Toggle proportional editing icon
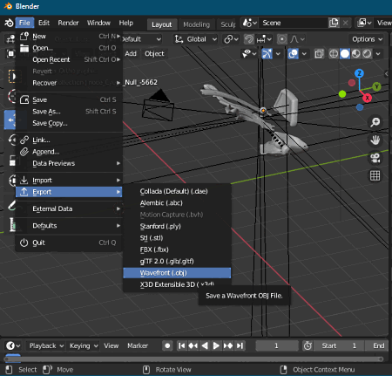Screen dimensions: 392x376 (x=281, y=39)
